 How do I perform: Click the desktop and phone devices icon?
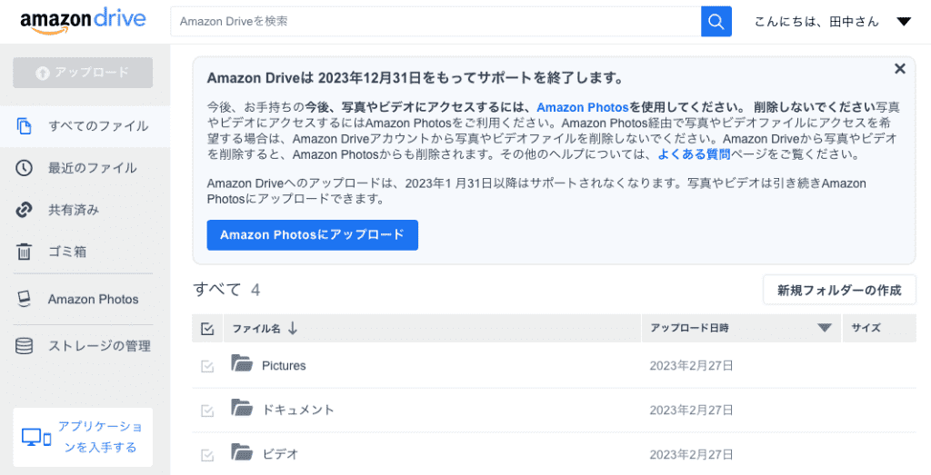[36, 438]
